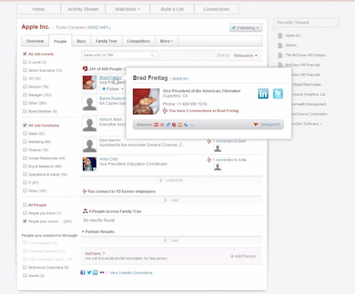Click the Twitter bird icon at the page bottom
The width and height of the screenshot is (355, 294).
[89, 272]
